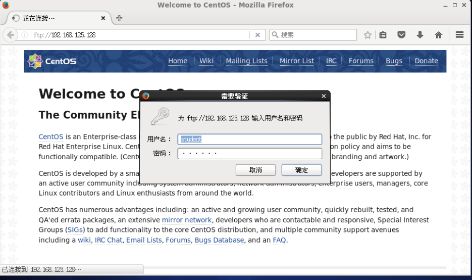The image size is (472, 280).
Task: Follow the CentOS link in first paragraph
Action: [51, 136]
